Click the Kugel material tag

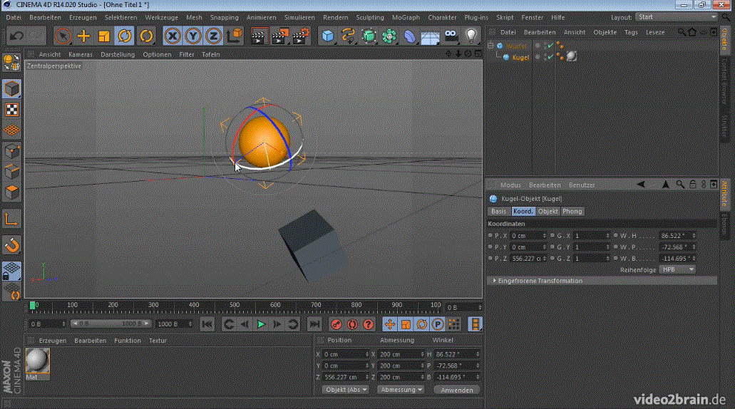pos(572,56)
